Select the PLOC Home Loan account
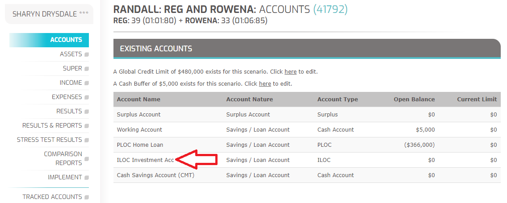 (x=140, y=145)
